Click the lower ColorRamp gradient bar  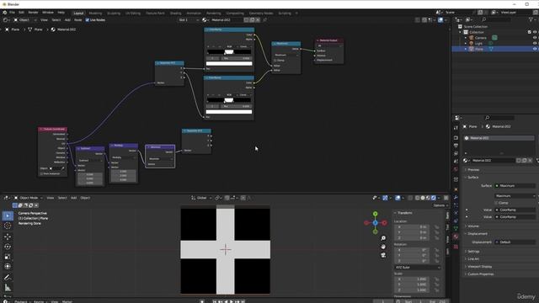tap(229, 100)
